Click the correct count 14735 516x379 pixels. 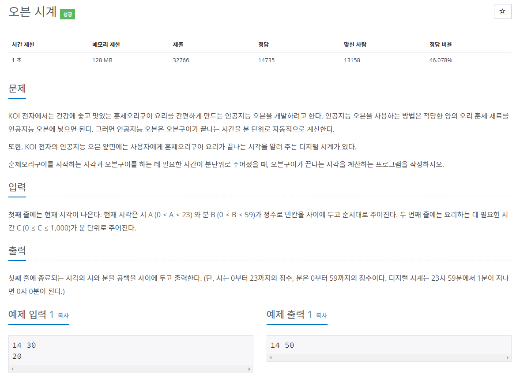click(x=267, y=60)
